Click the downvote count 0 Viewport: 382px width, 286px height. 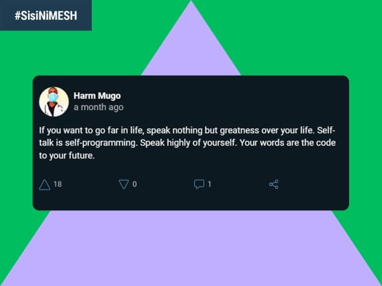pyautogui.click(x=134, y=185)
